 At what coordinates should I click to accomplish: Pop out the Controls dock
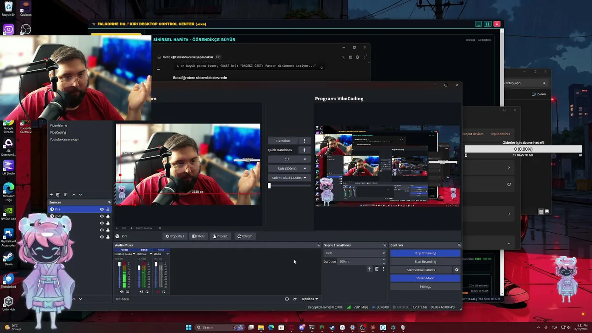pyautogui.click(x=459, y=245)
